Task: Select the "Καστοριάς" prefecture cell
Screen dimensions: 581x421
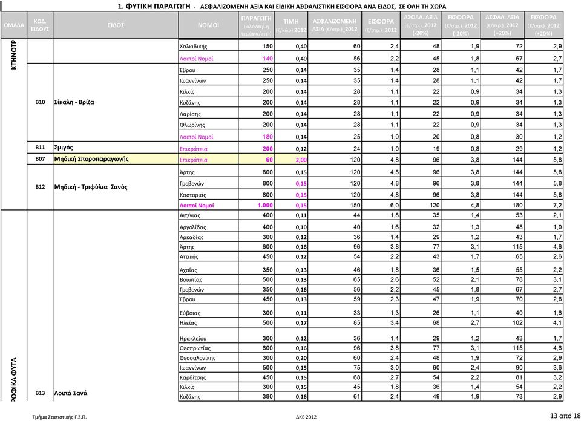Action: [x=208, y=195]
